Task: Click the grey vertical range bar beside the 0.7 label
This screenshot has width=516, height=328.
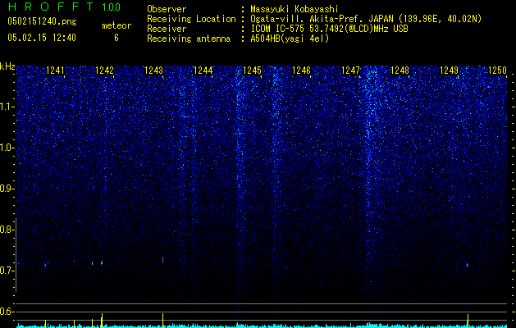Action: (16, 255)
